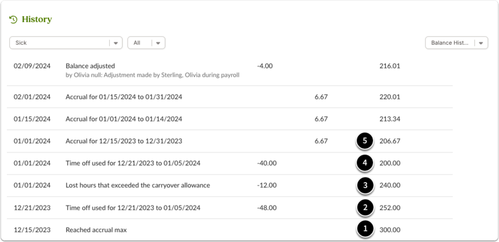This screenshot has width=499, height=242.
Task: Select the 200.00 balance value
Action: click(390, 163)
